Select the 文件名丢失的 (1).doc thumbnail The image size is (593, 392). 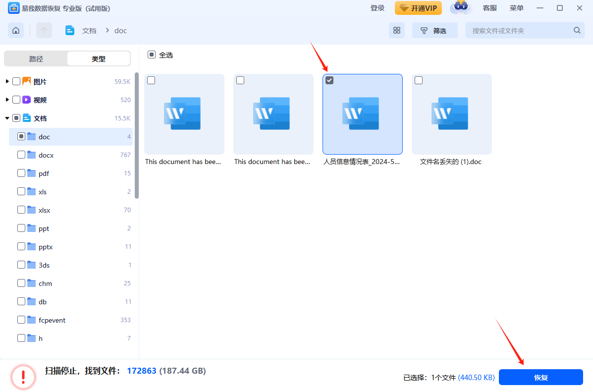(451, 114)
